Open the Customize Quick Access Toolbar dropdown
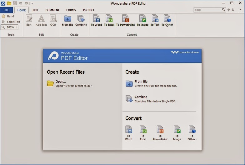Image resolution: width=245 pixels, height=165 pixels. click(x=32, y=3)
